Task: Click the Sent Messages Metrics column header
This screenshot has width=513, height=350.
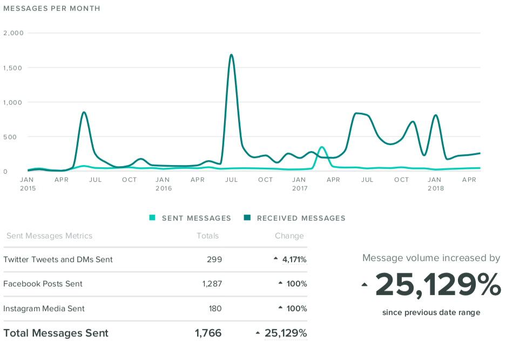Action: [x=49, y=236]
